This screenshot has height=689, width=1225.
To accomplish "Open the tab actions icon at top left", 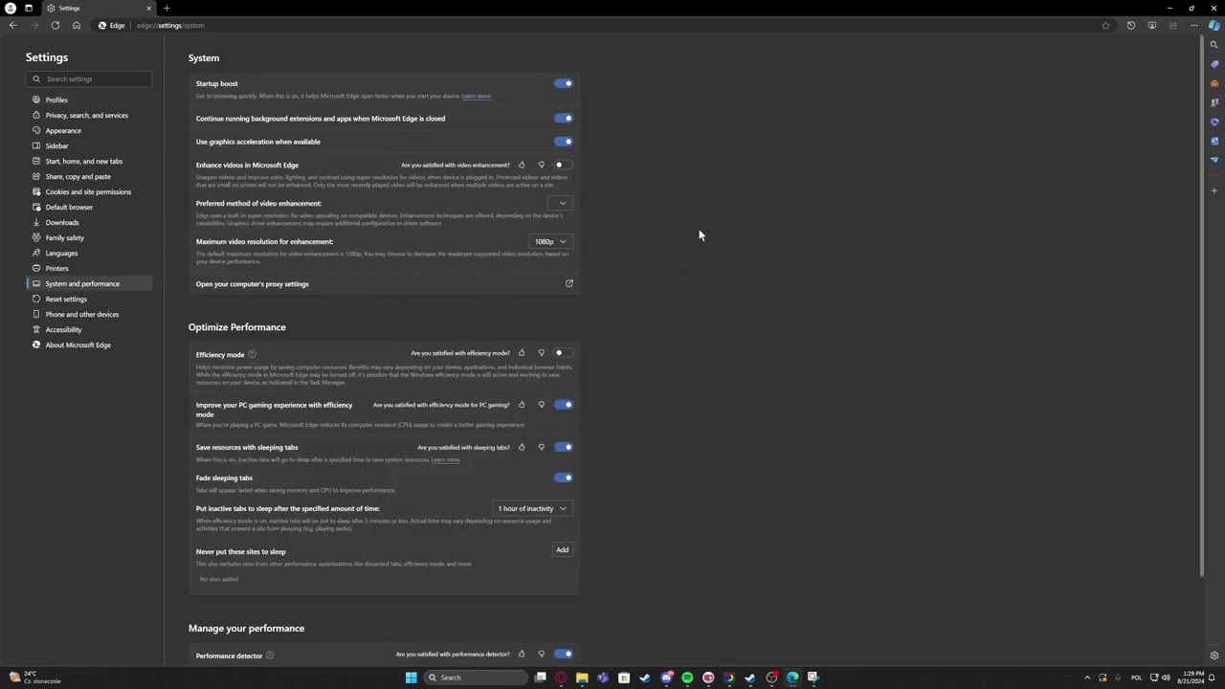I will coord(29,8).
